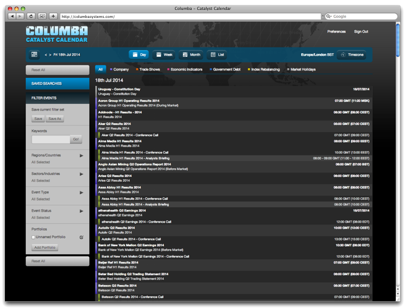The image size is (405, 308).
Task: Click the top Reset All button
Action: pos(58,70)
